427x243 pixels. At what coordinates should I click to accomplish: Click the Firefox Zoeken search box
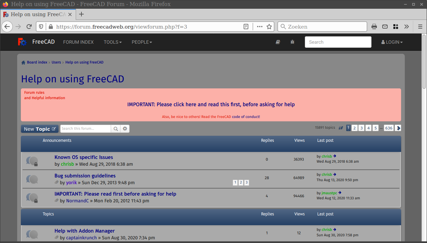pyautogui.click(x=322, y=27)
